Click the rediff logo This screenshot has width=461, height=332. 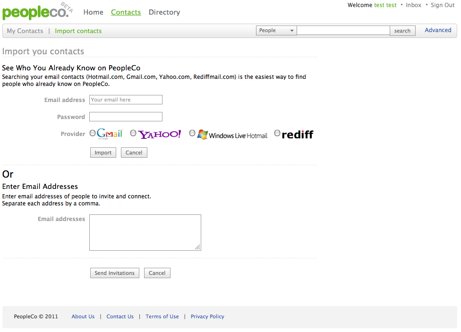pos(298,135)
